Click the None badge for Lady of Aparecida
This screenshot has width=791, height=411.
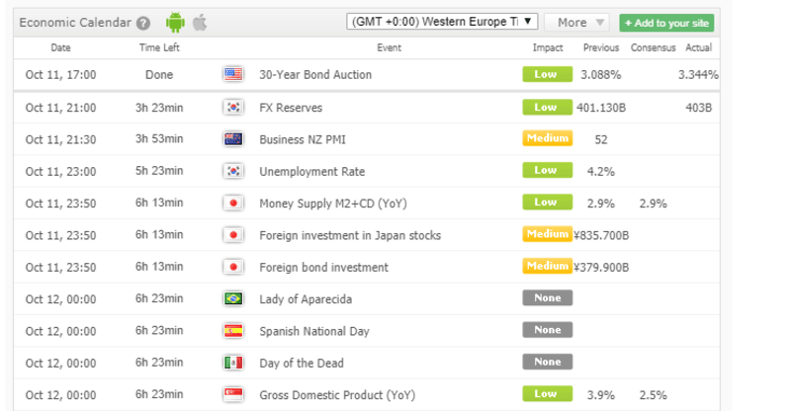pos(548,298)
